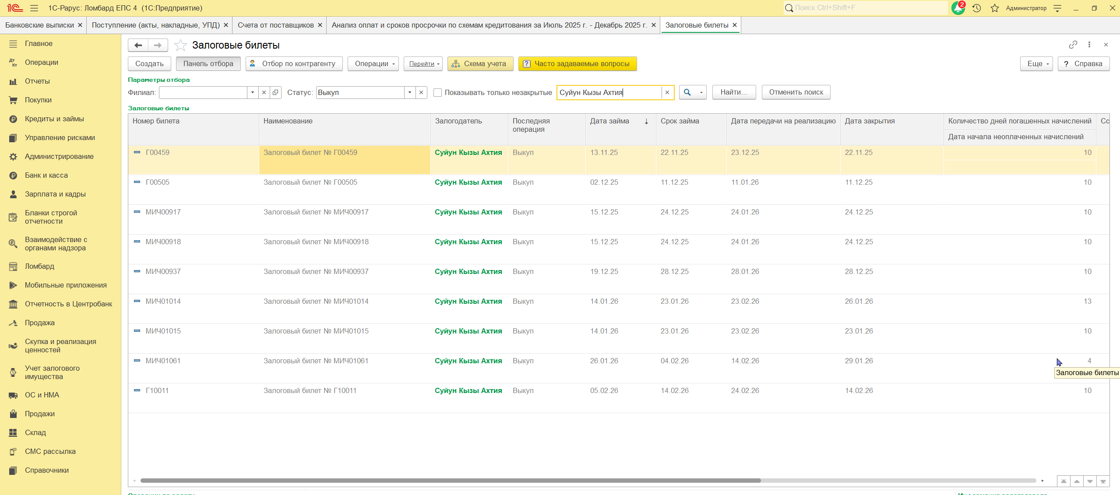Open the history clock icon

(x=976, y=8)
